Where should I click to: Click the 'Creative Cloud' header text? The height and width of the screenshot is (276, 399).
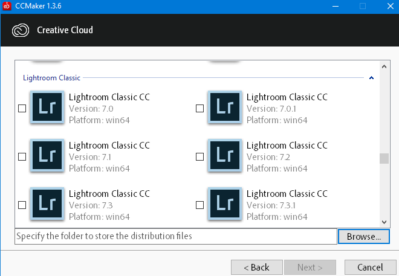65,30
